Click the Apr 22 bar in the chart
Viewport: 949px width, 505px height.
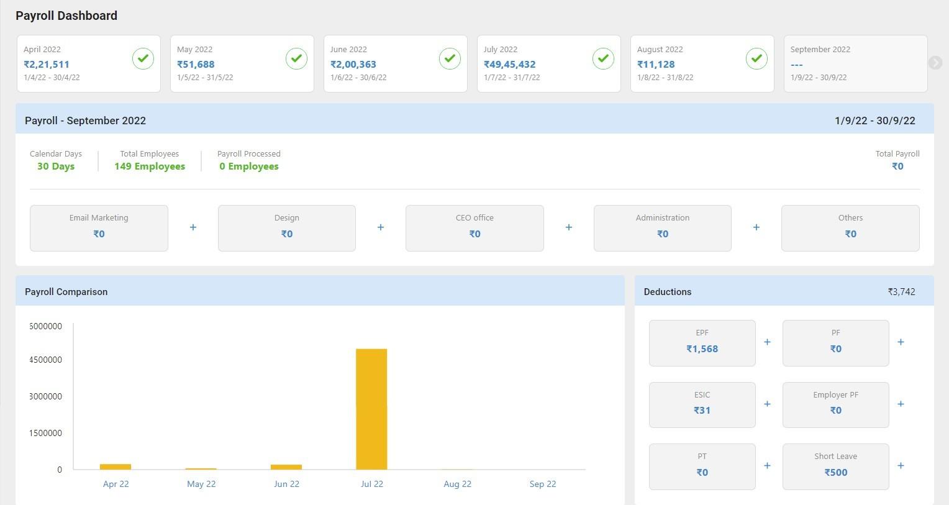(116, 467)
